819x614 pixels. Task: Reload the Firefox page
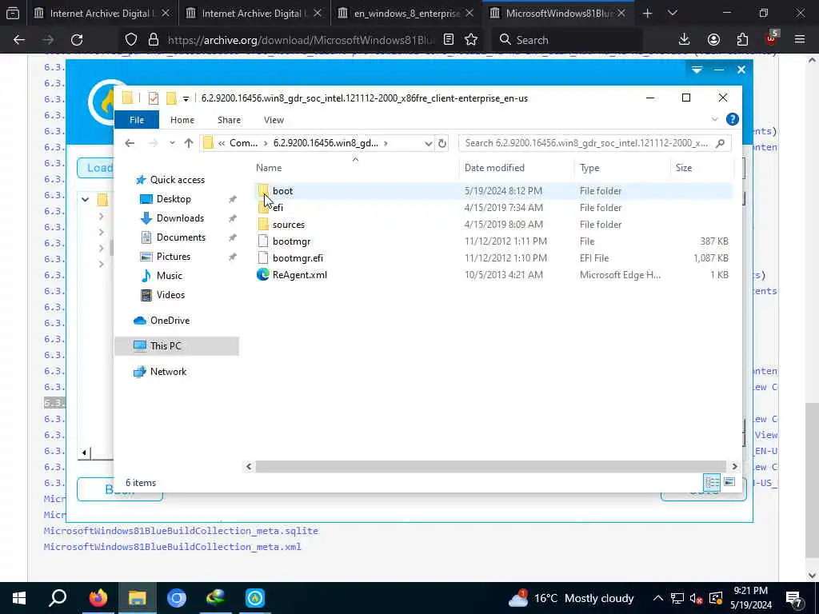[77, 40]
